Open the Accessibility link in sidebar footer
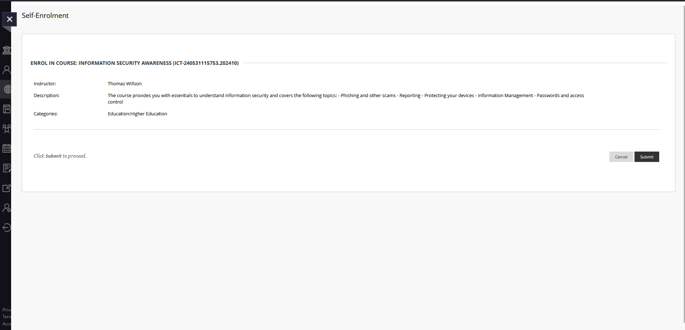Image resolution: width=685 pixels, height=330 pixels. (x=6, y=324)
